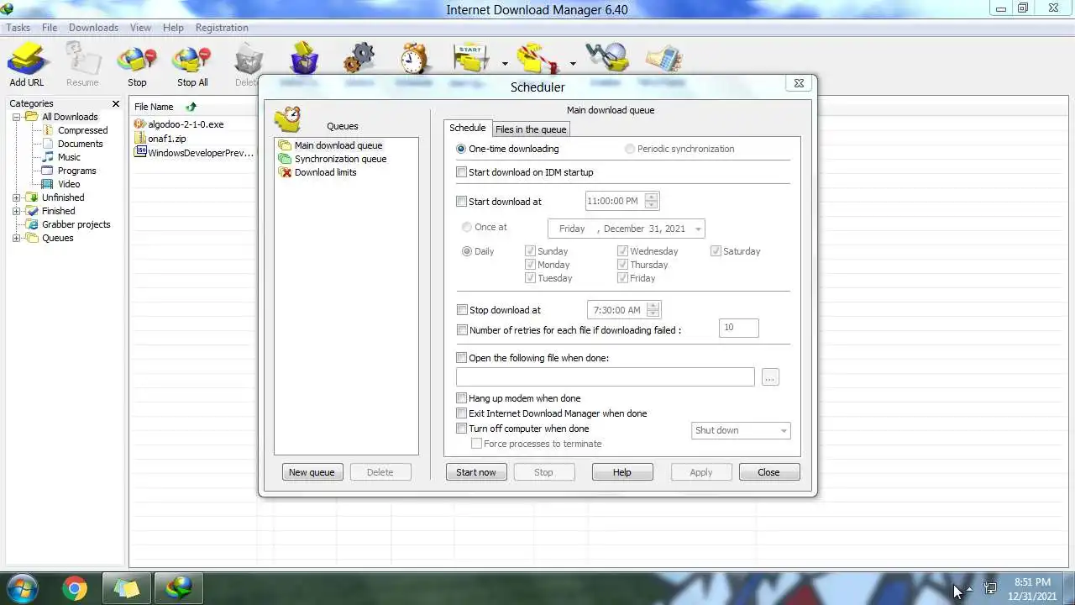Viewport: 1075px width, 605px height.
Task: Increase start time with the up spinner
Action: tap(652, 197)
